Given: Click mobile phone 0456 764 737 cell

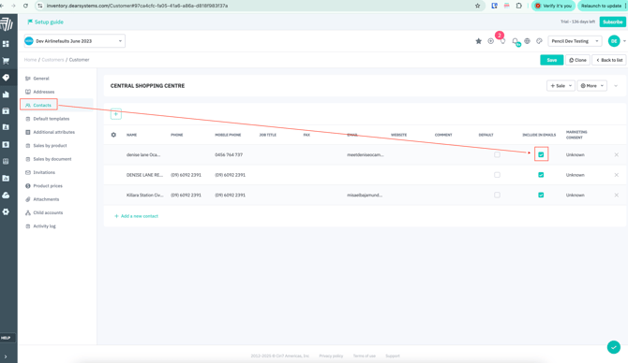Looking at the screenshot, I should 229,154.
